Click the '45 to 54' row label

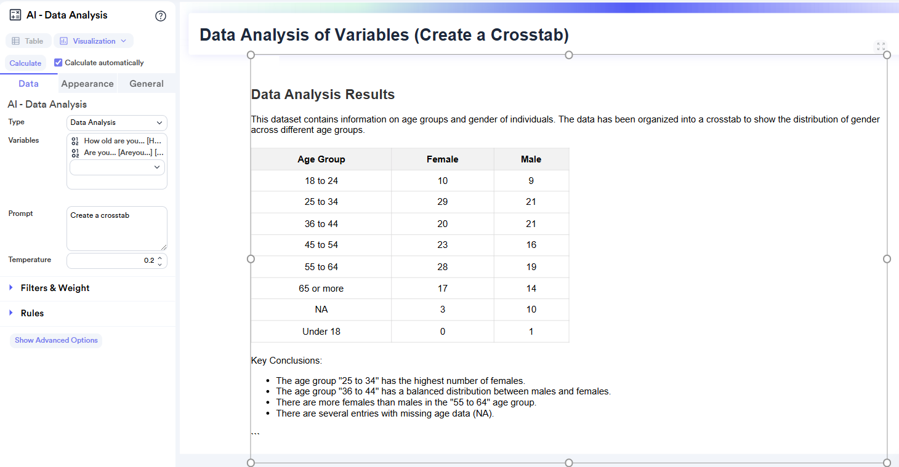coord(321,245)
